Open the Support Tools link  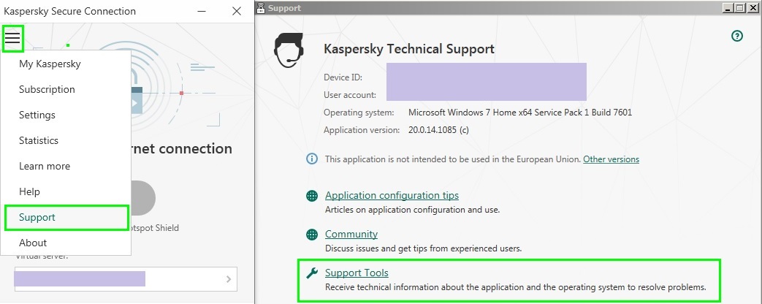tap(357, 273)
